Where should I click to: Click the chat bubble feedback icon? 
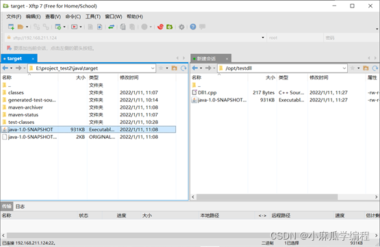point(203,27)
